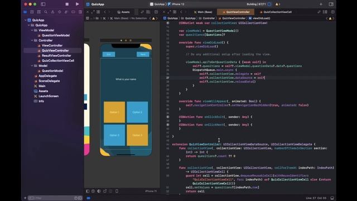Run the QuizApp scheme
This screenshot has height=201, width=357.
[x=77, y=4]
